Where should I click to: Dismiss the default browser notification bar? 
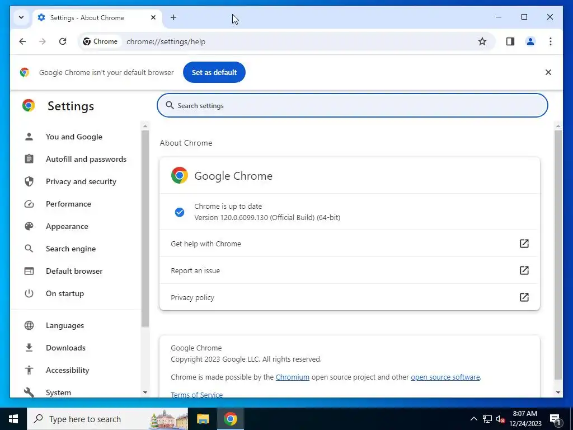tap(548, 72)
